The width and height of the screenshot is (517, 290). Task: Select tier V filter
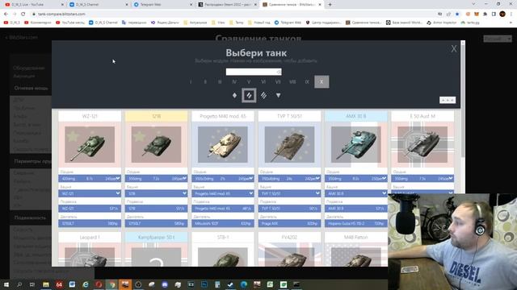(249, 82)
